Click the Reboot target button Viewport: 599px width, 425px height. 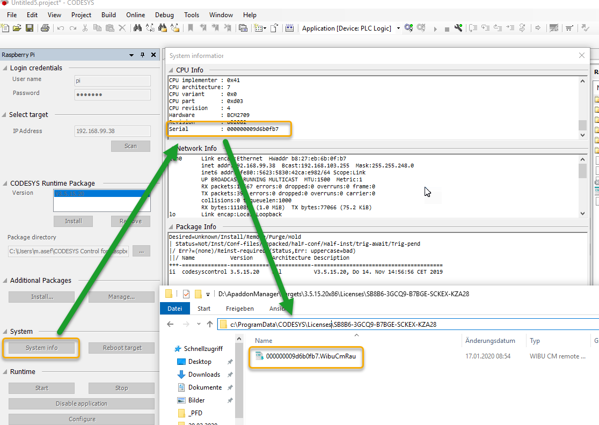[x=122, y=348]
